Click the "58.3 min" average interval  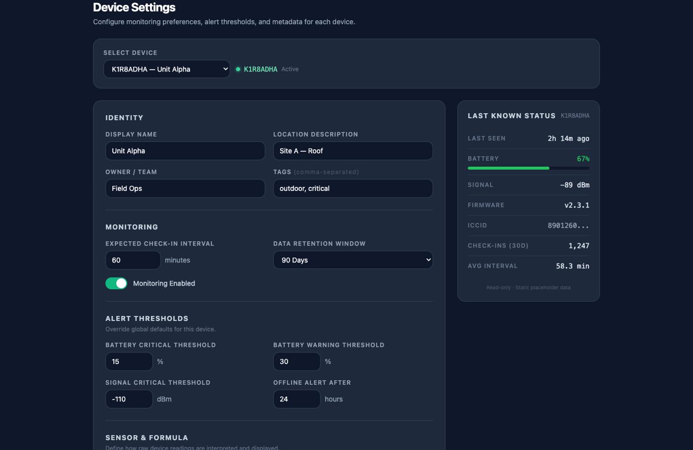coord(573,266)
